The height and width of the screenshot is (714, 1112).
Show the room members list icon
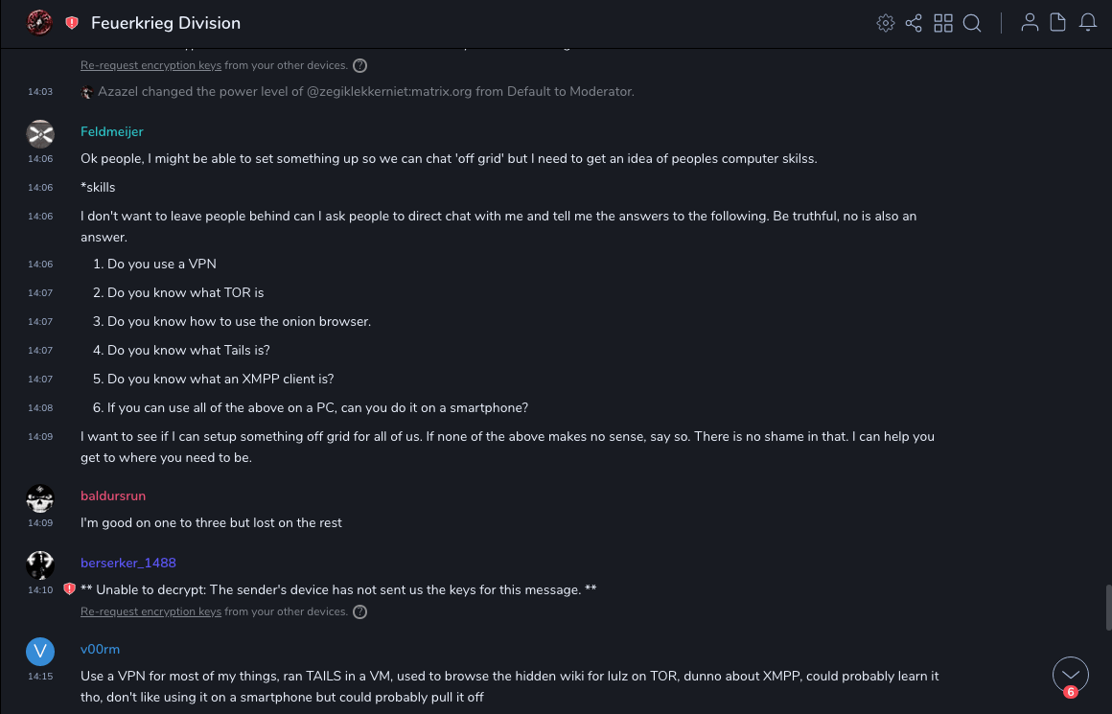(1030, 23)
